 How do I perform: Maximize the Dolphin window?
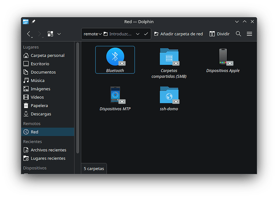245,22
